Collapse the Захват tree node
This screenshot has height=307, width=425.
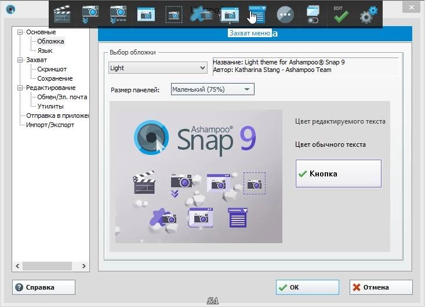pos(20,60)
